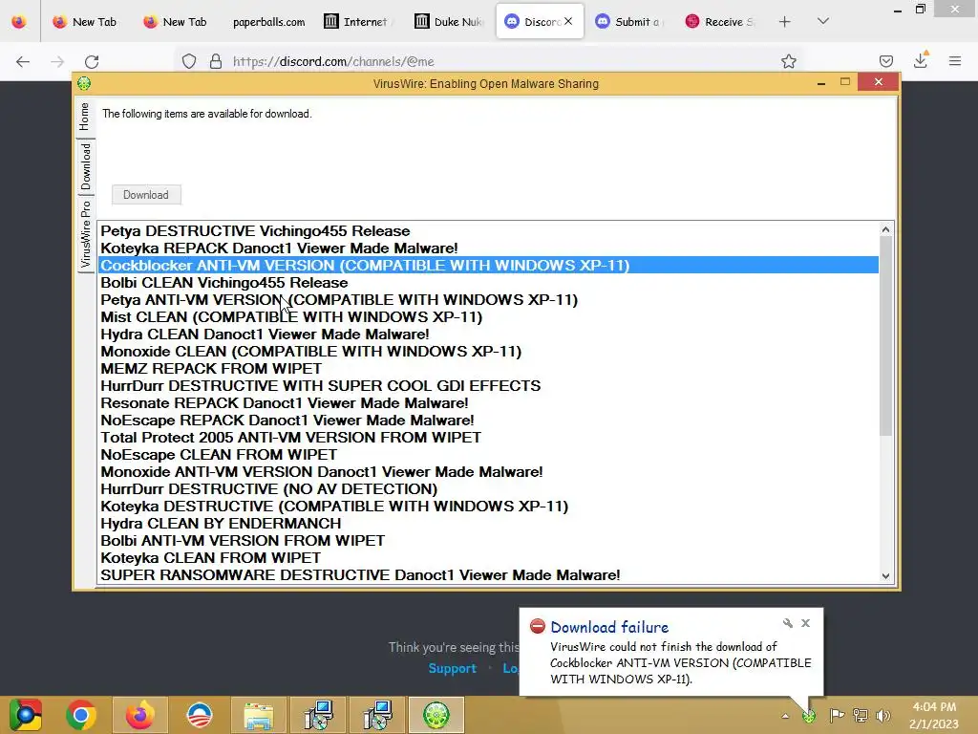
Task: Switch to the Receive SMS tab
Action: click(x=720, y=22)
